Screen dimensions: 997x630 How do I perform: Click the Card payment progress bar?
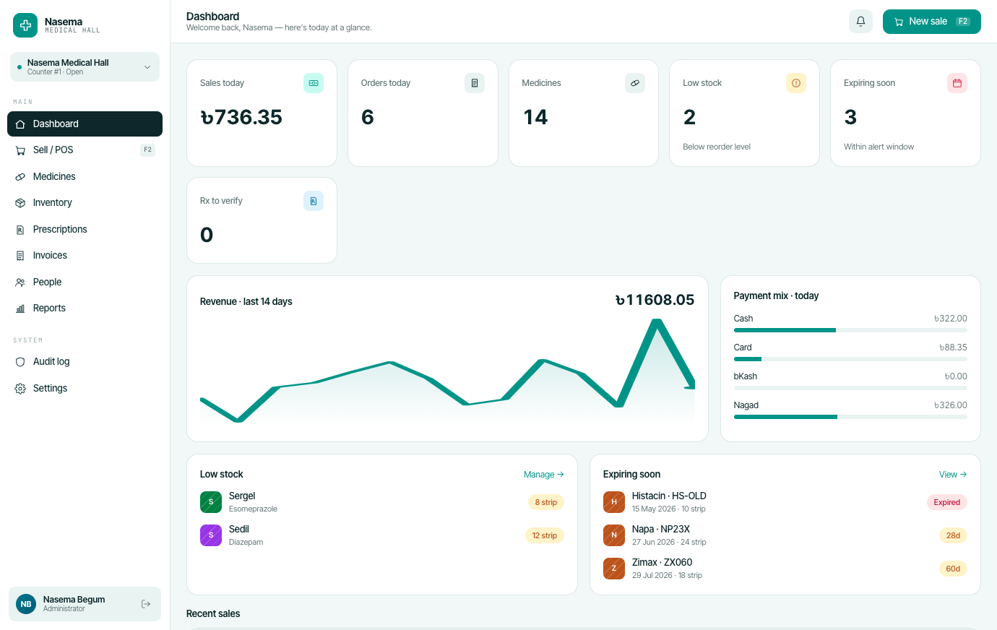click(850, 359)
